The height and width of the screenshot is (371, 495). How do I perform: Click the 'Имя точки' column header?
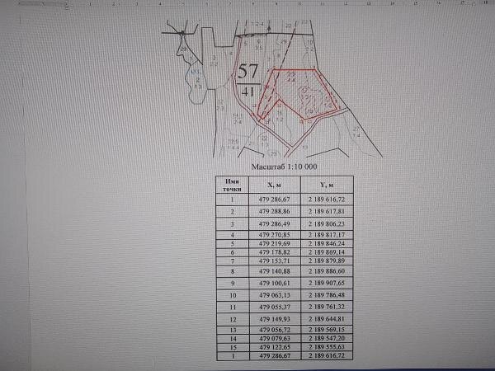(x=233, y=185)
